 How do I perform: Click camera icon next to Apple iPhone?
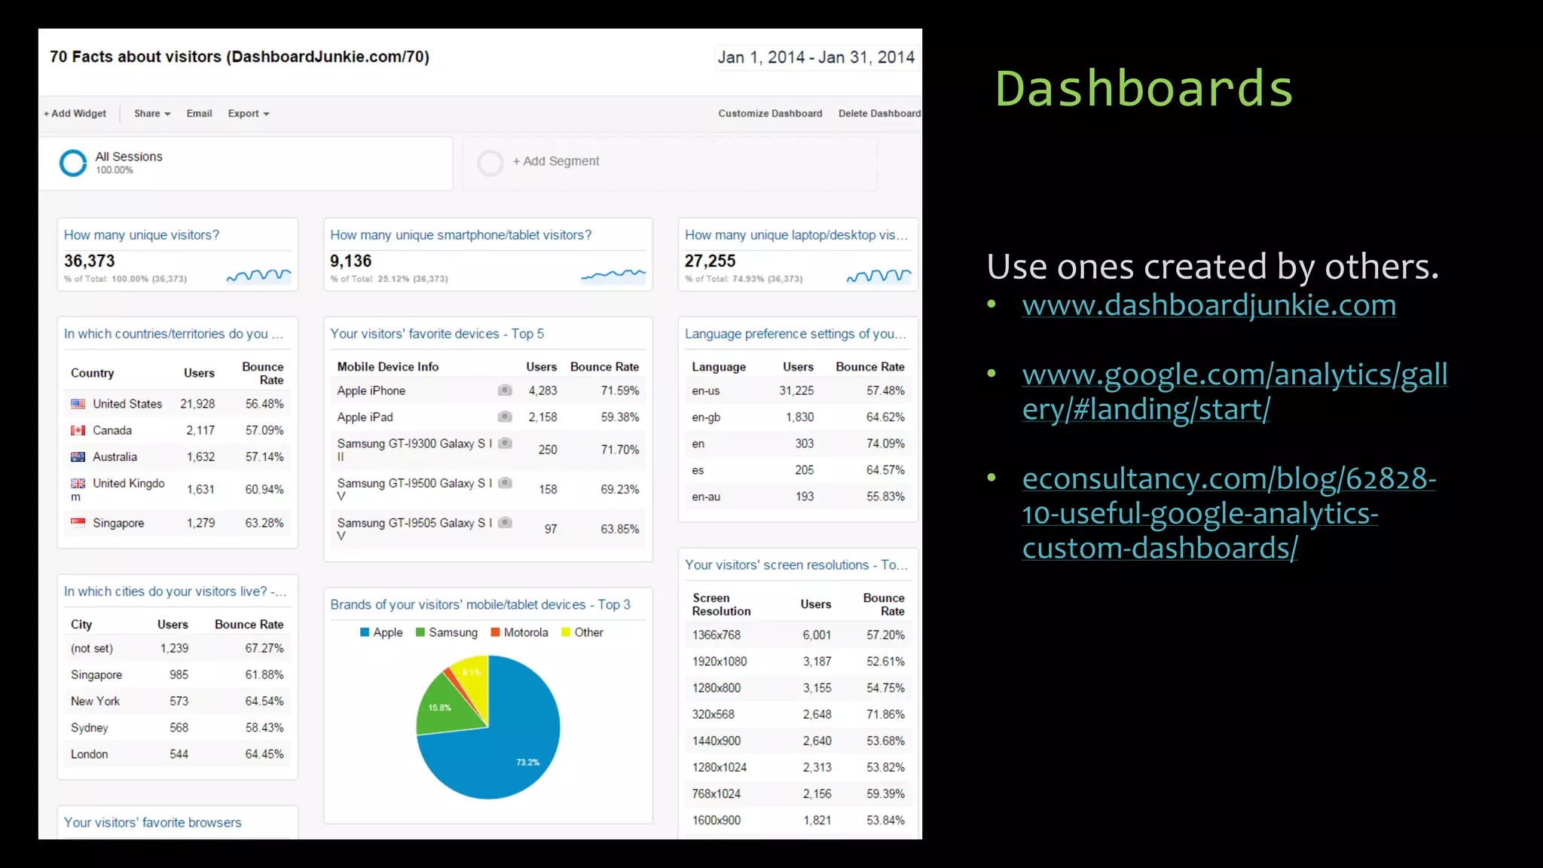pos(505,390)
